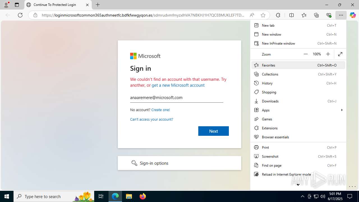Refresh the current page

(20, 15)
